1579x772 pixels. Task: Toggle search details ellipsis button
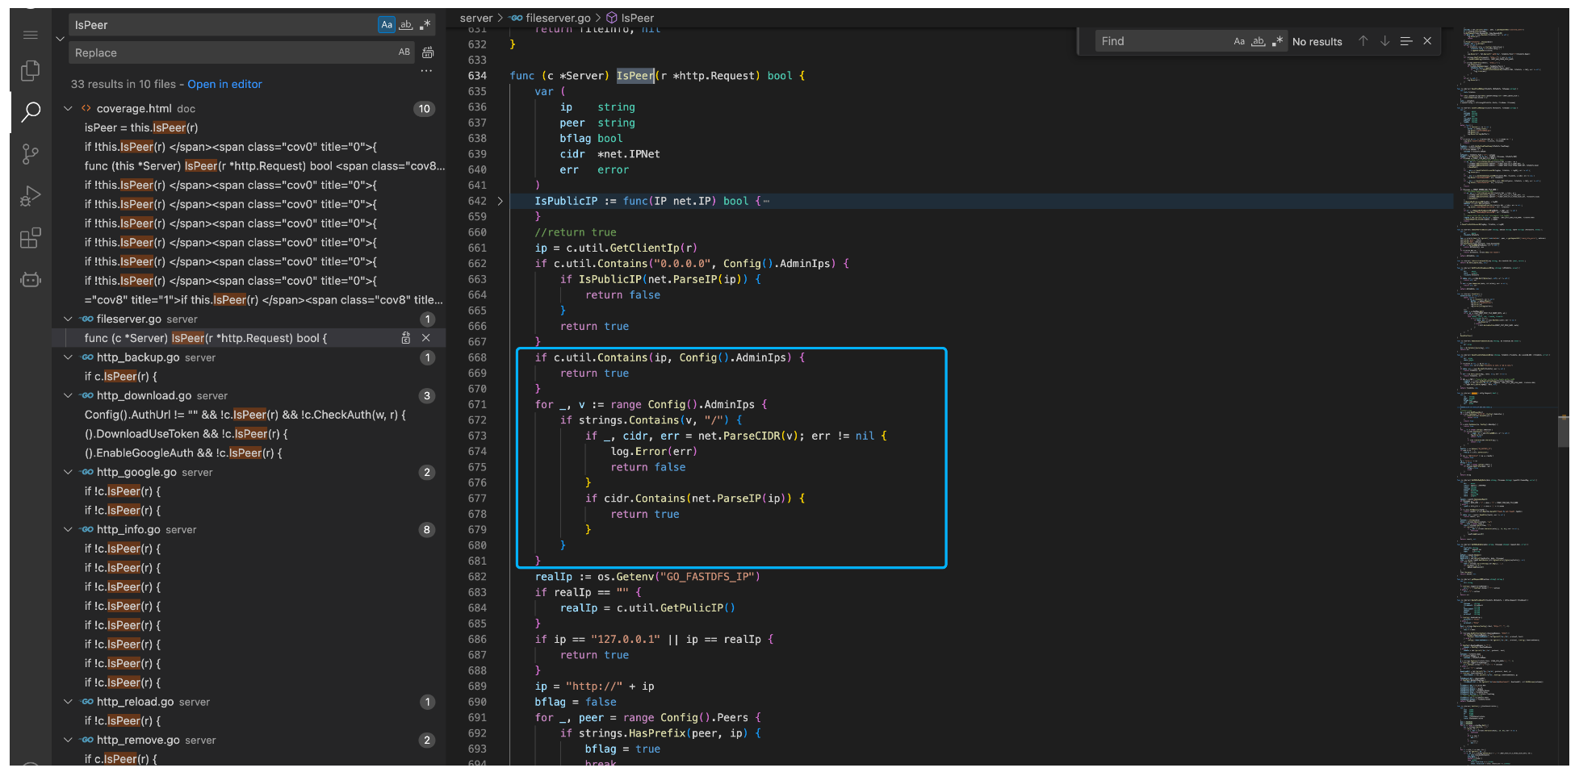point(426,71)
